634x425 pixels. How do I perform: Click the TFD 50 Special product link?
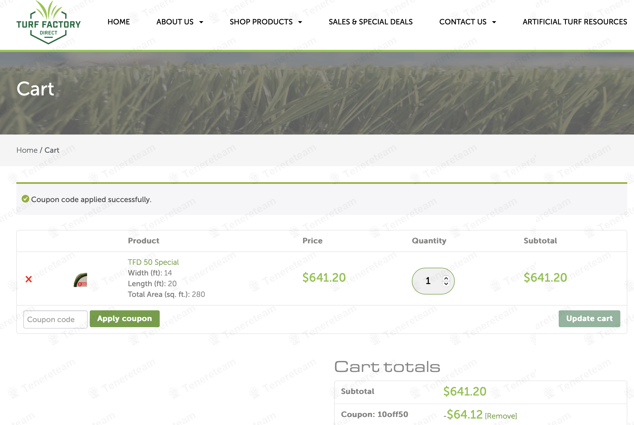tap(153, 262)
